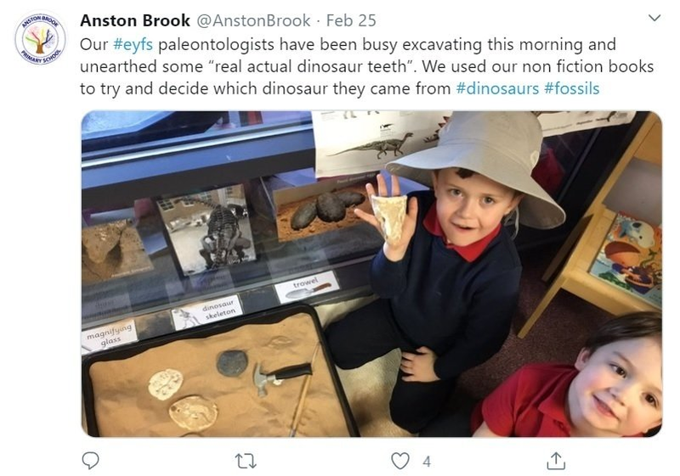The width and height of the screenshot is (680, 476).
Task: Click the 'dinosaur skeleton' label in photo
Action: click(x=207, y=312)
